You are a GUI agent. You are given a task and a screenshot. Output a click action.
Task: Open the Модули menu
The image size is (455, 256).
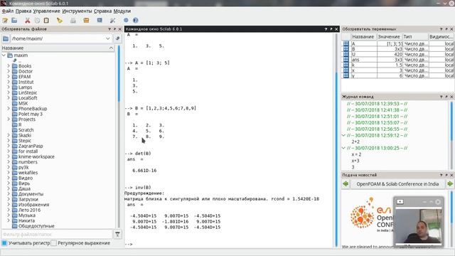click(122, 11)
